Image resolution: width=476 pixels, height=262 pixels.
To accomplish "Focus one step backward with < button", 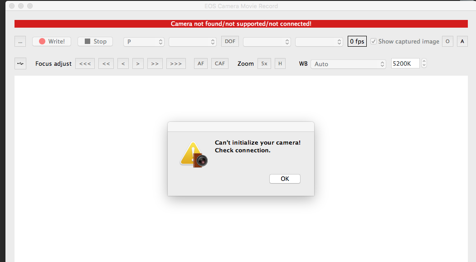I will (x=123, y=64).
